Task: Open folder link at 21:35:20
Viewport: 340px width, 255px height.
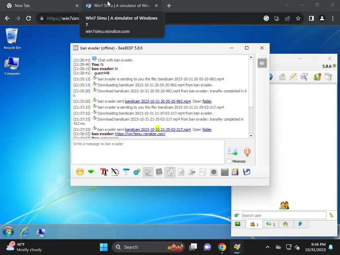Action: click(x=207, y=101)
